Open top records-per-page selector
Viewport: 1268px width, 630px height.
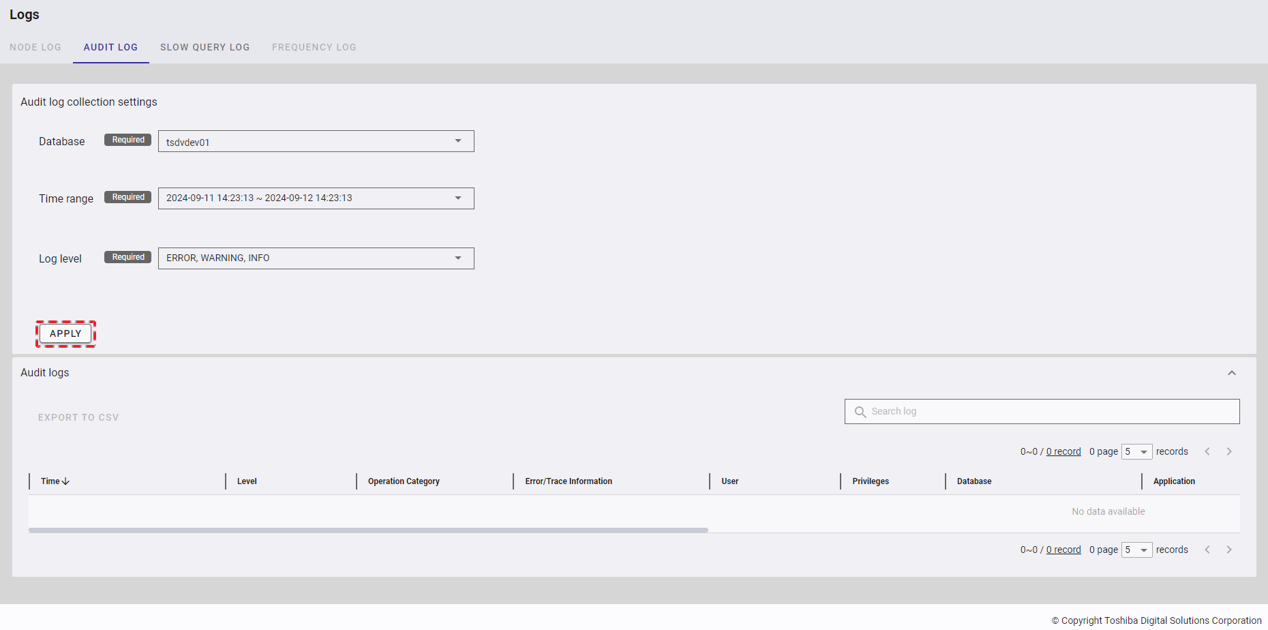(1136, 451)
